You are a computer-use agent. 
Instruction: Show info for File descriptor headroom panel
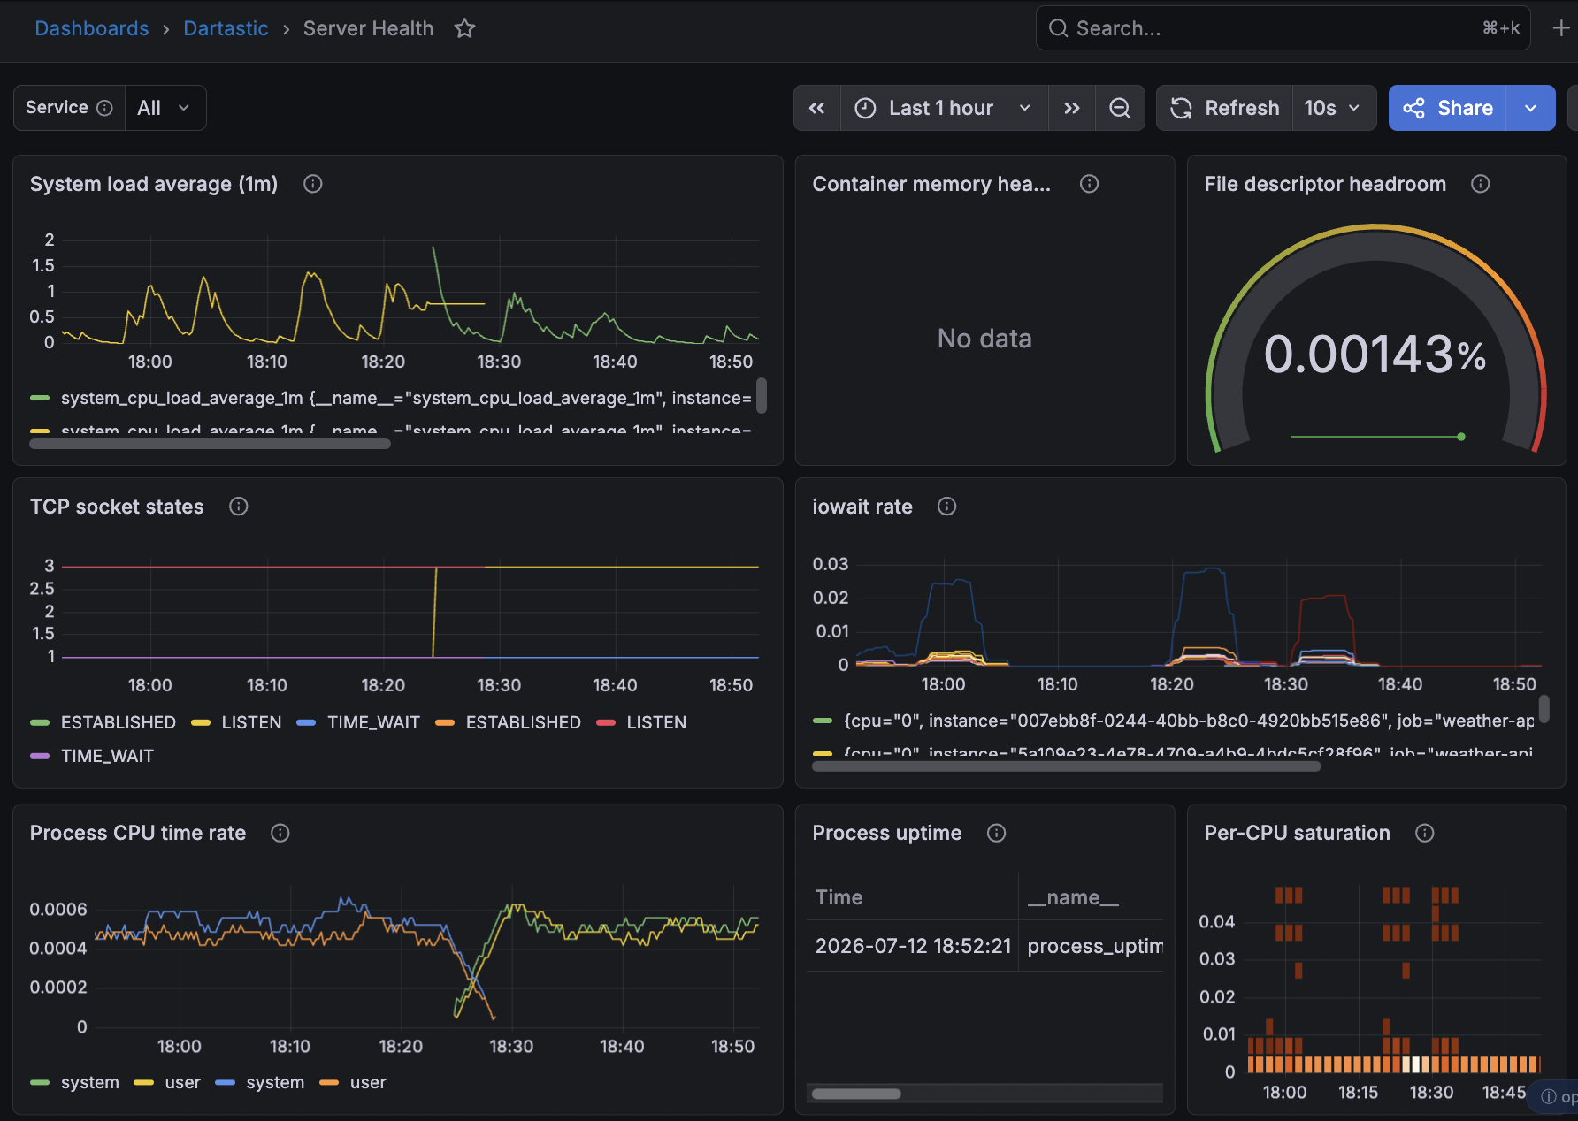tap(1481, 184)
